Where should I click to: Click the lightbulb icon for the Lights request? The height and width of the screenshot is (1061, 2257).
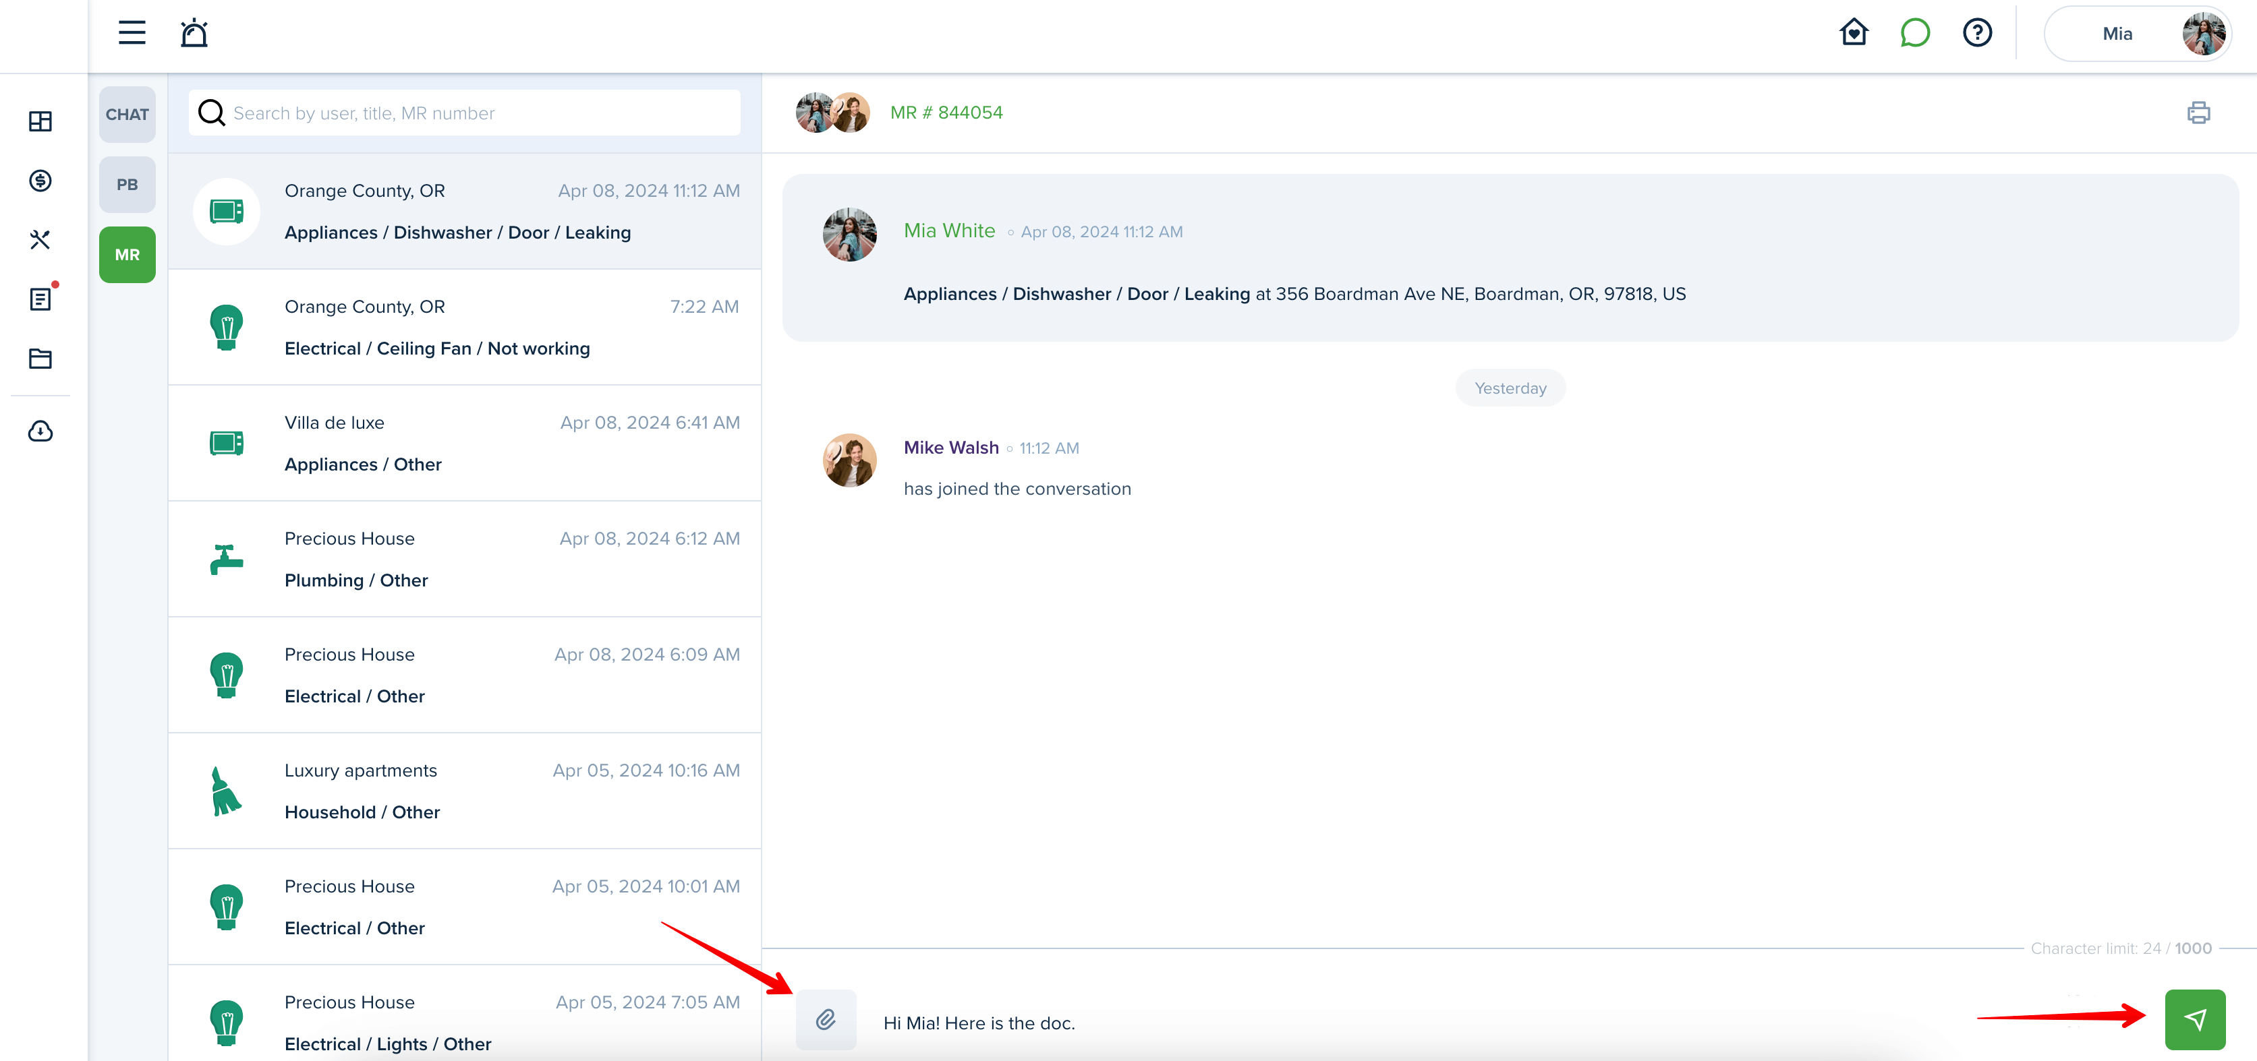pos(226,1023)
